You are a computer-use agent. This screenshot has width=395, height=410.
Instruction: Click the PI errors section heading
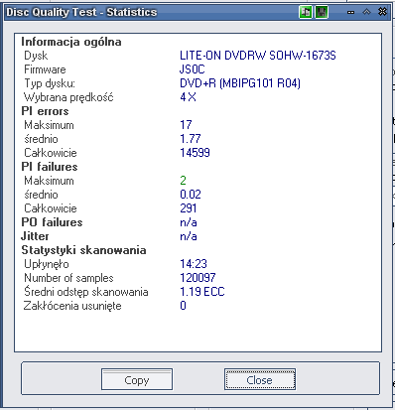click(x=45, y=111)
